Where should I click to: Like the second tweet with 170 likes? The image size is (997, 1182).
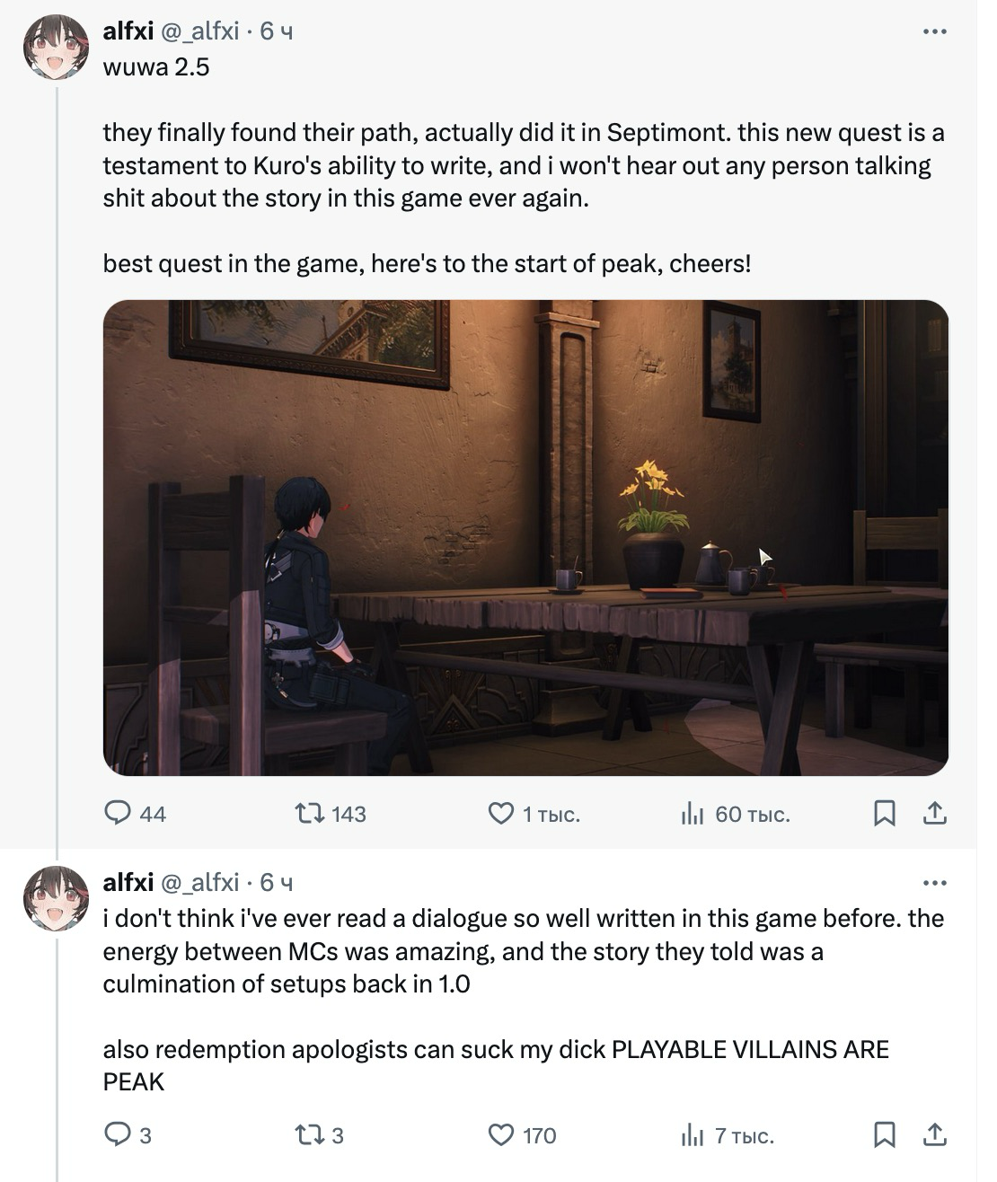click(500, 1135)
